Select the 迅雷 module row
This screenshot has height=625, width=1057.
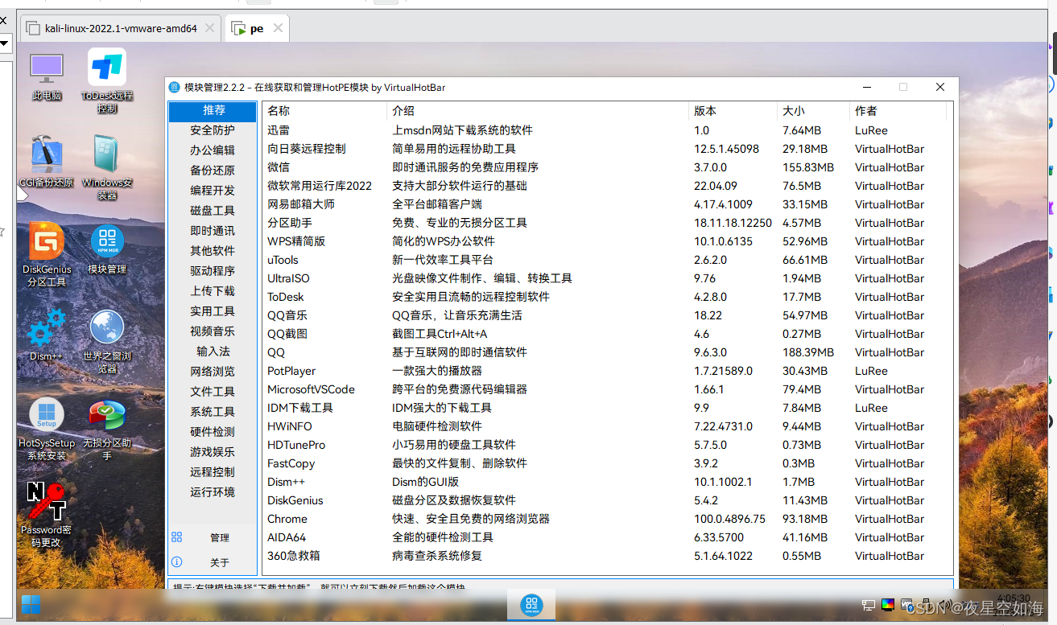coord(605,130)
